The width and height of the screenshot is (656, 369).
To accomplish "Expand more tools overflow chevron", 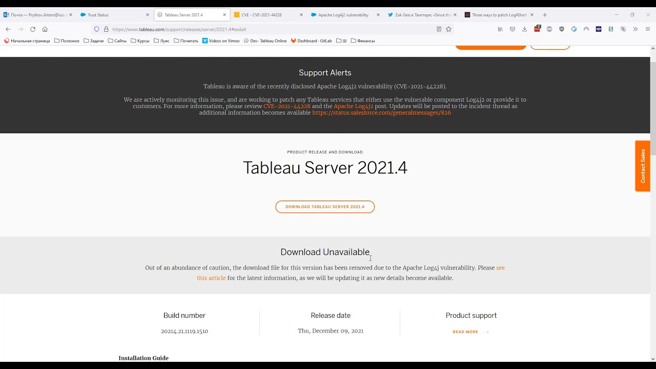I will [635, 29].
